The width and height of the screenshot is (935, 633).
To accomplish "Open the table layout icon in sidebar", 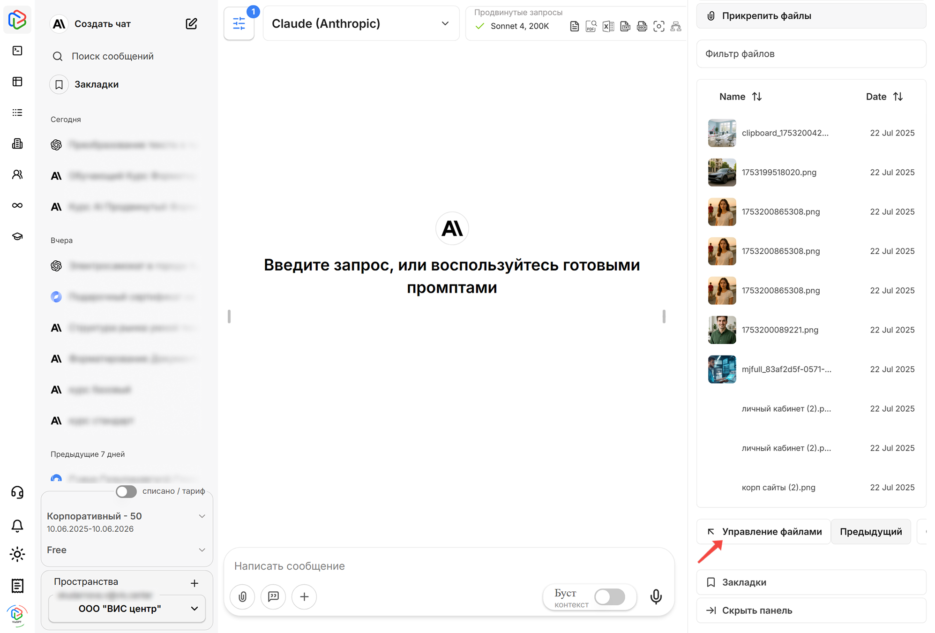I will [17, 82].
